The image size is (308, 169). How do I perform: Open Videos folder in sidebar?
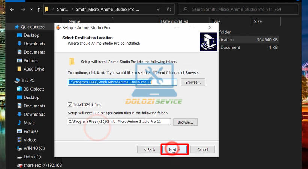30,140
